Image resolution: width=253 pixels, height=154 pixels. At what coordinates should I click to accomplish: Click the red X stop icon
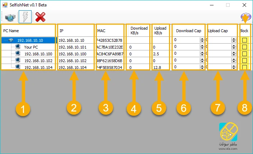pos(40,17)
